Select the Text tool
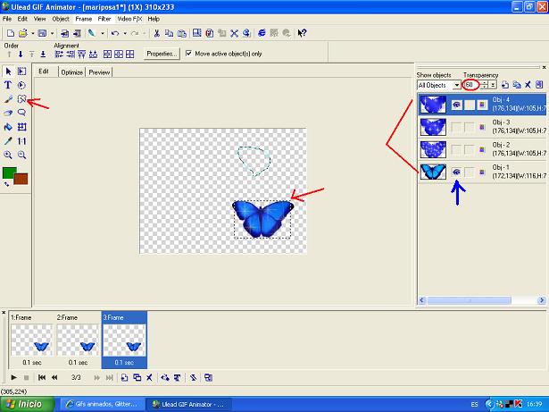This screenshot has height=412, width=549. tap(8, 85)
